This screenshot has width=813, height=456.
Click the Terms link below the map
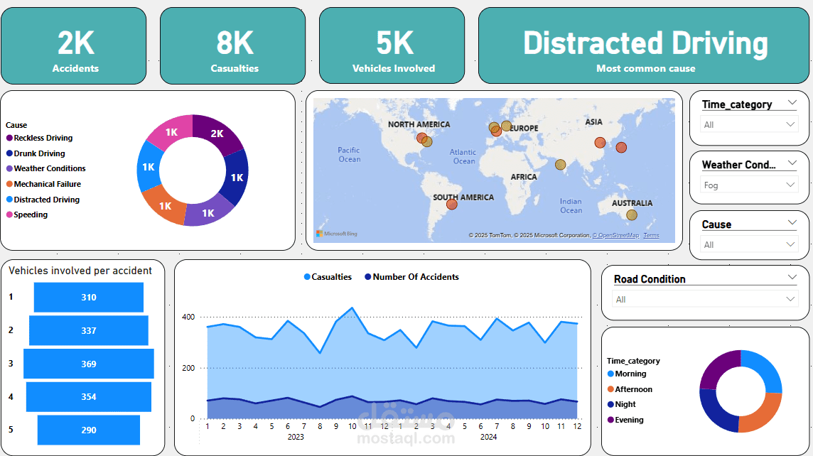pos(652,235)
